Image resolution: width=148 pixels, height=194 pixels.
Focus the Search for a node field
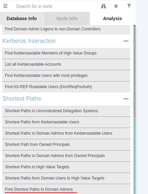click(56, 6)
